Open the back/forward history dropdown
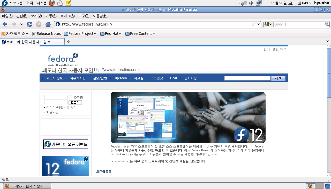This screenshot has width=331, height=189. [x=21, y=24]
